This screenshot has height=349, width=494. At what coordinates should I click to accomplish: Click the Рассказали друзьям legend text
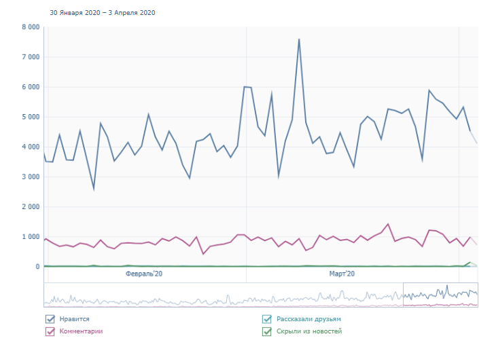pyautogui.click(x=308, y=319)
